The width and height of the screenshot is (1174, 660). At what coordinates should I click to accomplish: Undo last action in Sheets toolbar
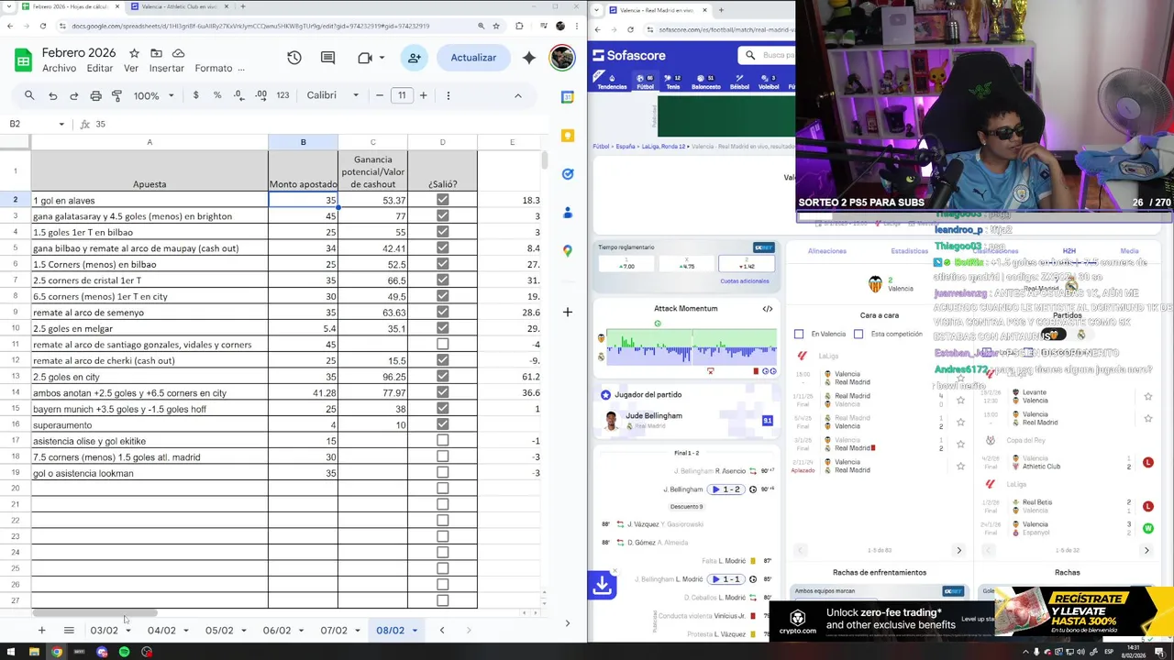(x=52, y=95)
